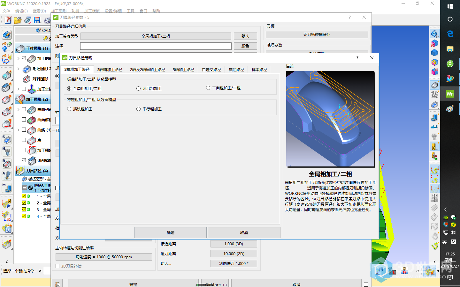
Task: Switch to the 其他路径 tab
Action: [x=236, y=70]
